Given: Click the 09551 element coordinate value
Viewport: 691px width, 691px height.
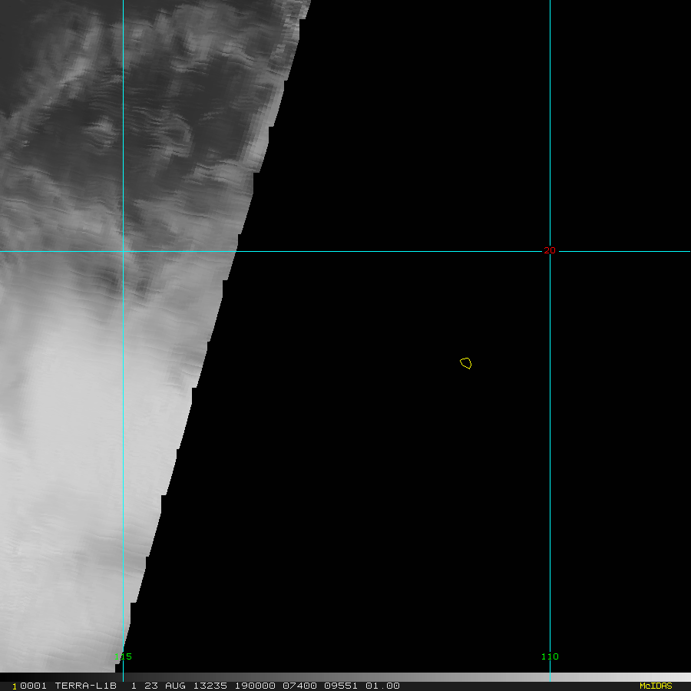Looking at the screenshot, I should tap(341, 686).
